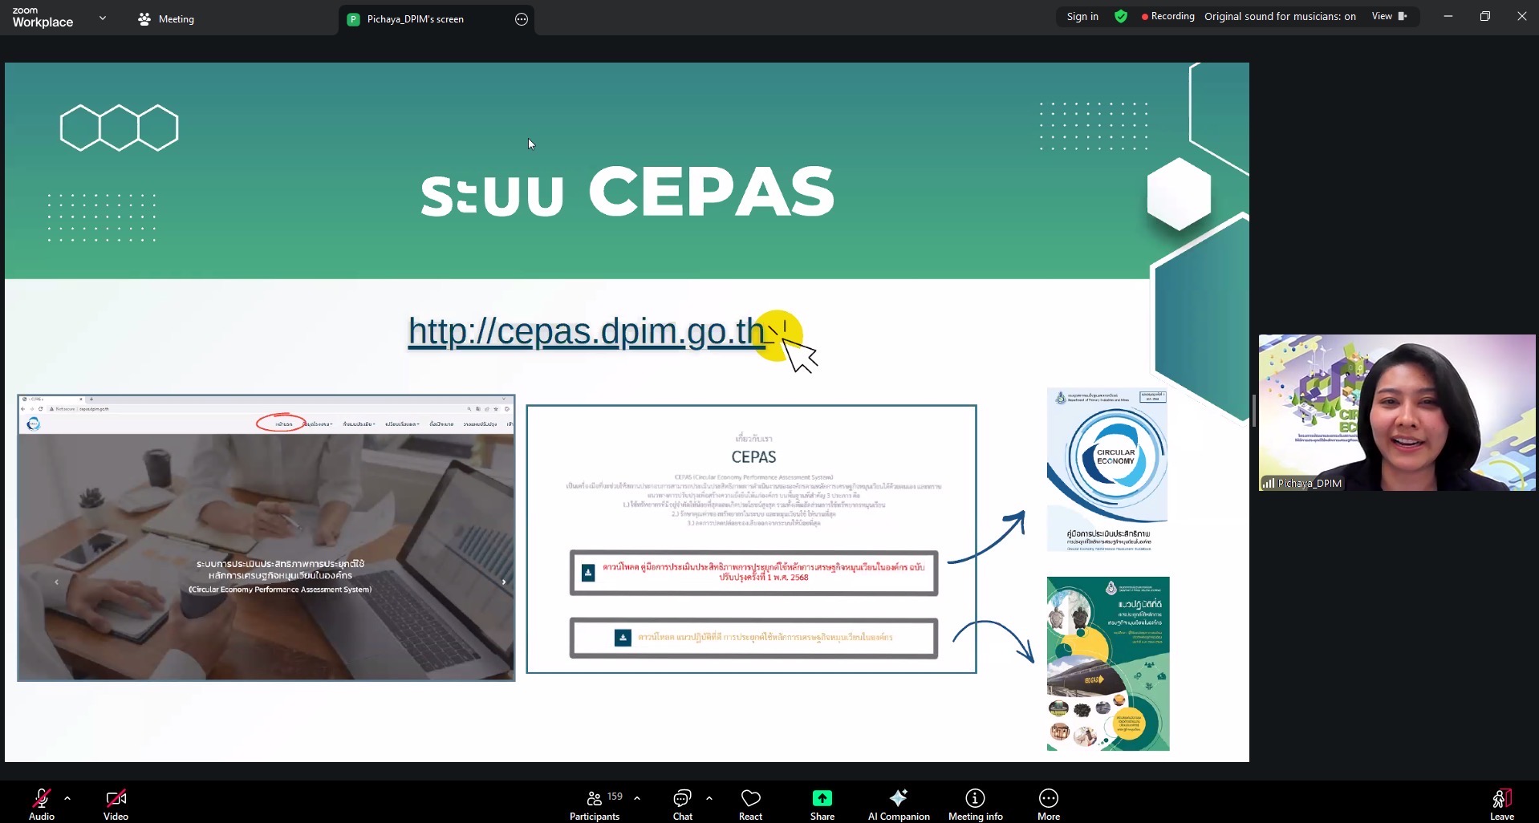Open the More options menu

coord(1048,805)
